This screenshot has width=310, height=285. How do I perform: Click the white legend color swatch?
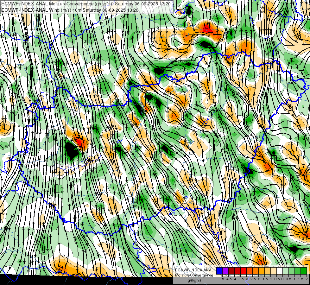280,271
